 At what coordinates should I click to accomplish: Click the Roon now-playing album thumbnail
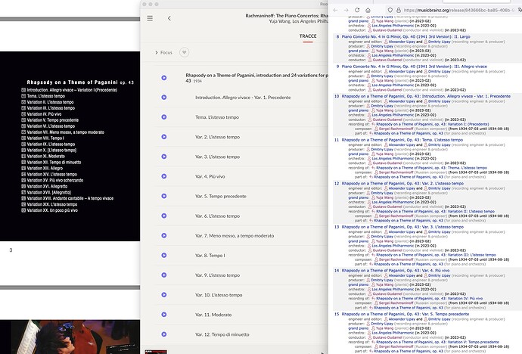pos(156,352)
